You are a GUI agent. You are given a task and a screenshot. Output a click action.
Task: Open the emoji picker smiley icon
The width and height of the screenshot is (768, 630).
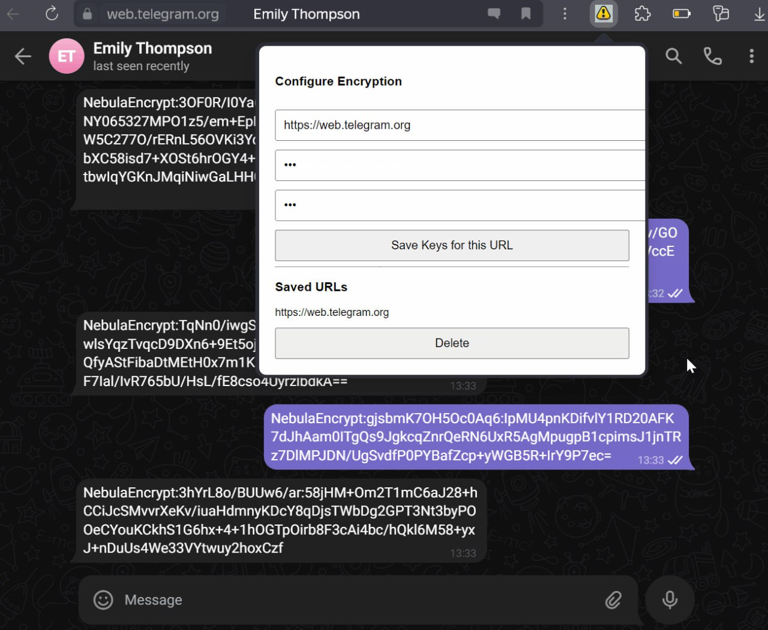103,599
